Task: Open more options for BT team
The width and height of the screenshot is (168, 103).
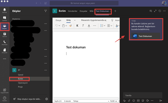Action: pos(46,70)
